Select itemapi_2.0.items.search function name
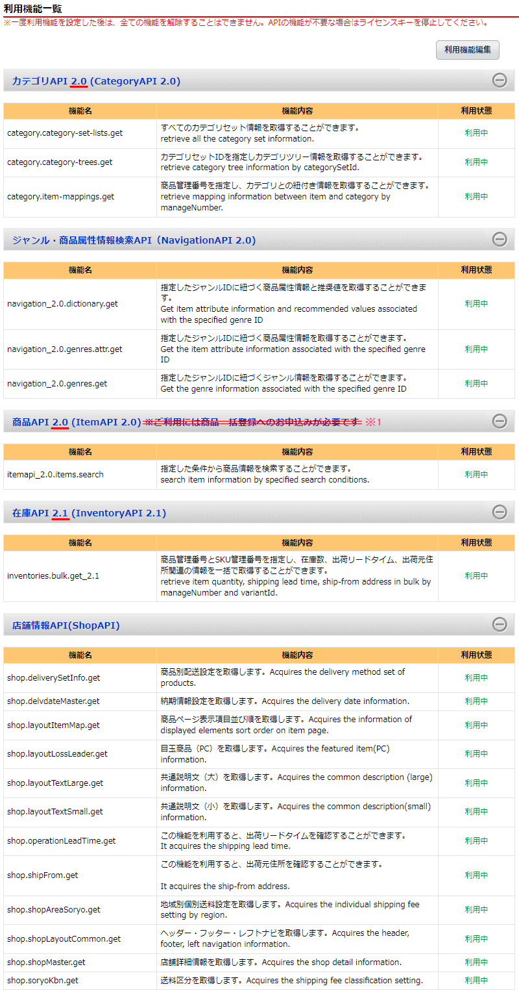The height and width of the screenshot is (993, 519). click(x=55, y=475)
